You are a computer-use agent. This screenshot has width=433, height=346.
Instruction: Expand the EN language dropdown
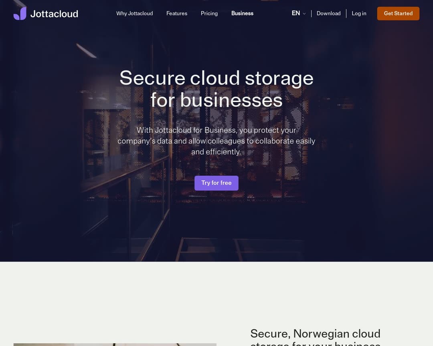click(299, 13)
